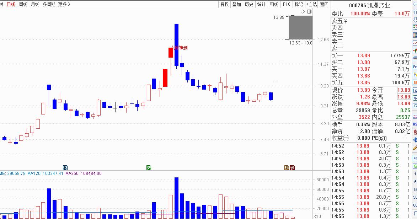This screenshot has height=219, width=417.
Task: Open the colored grid board icon
Action: [x=415, y=35]
